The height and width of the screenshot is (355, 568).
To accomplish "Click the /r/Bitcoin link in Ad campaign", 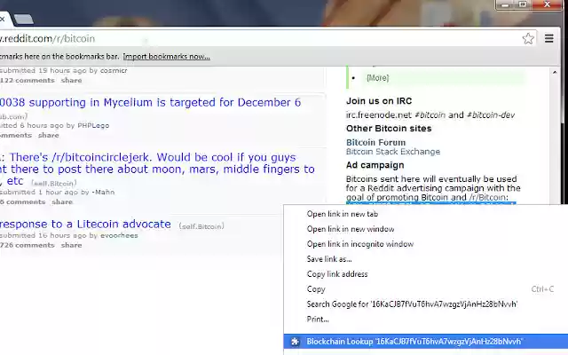I will (x=487, y=197).
